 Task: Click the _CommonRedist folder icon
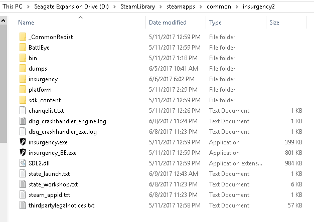[22, 37]
